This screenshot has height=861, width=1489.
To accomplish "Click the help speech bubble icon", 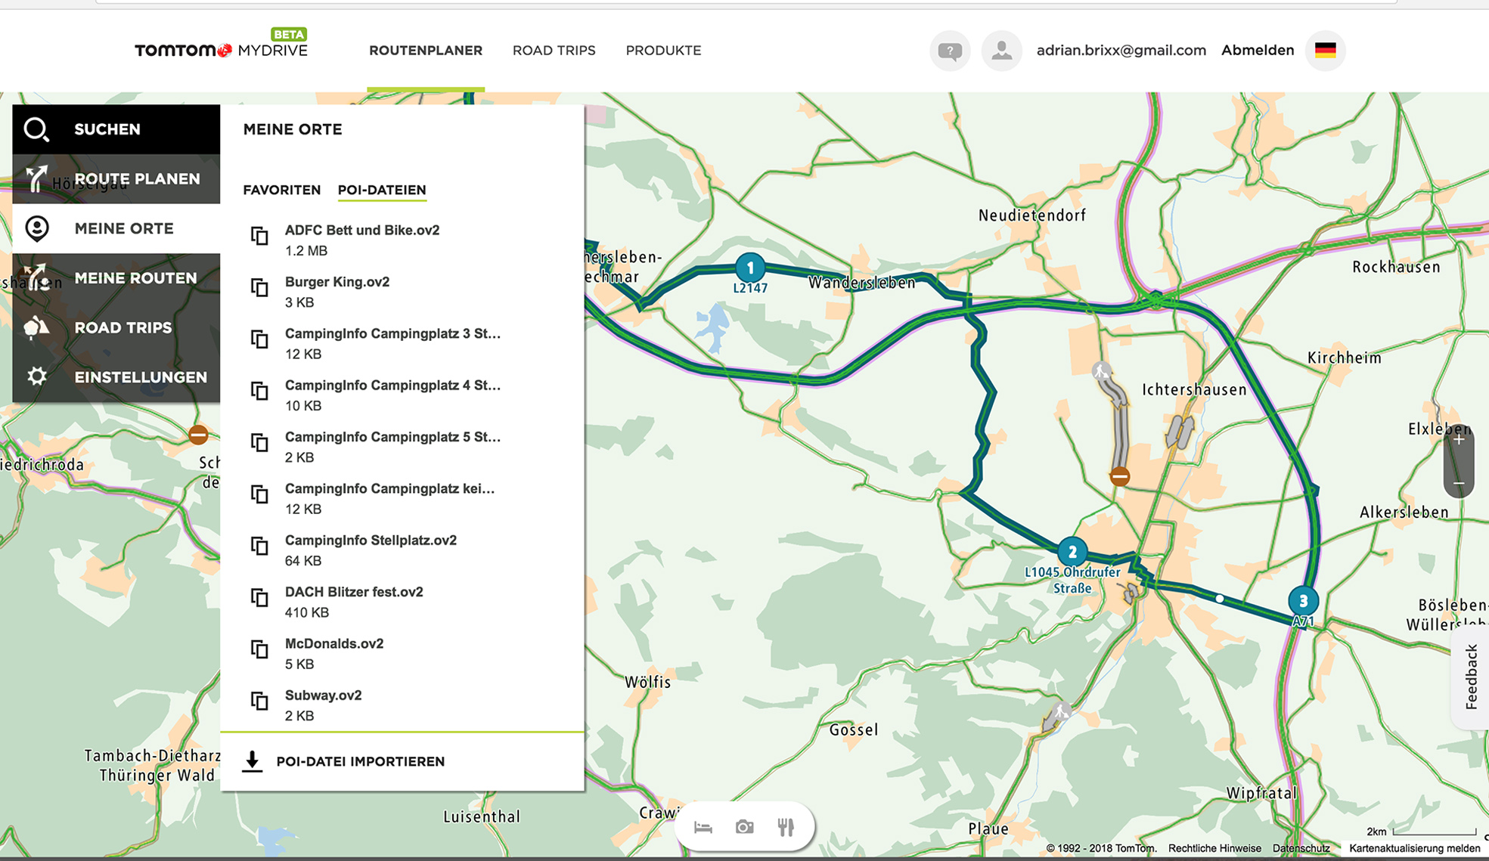I will [x=949, y=51].
